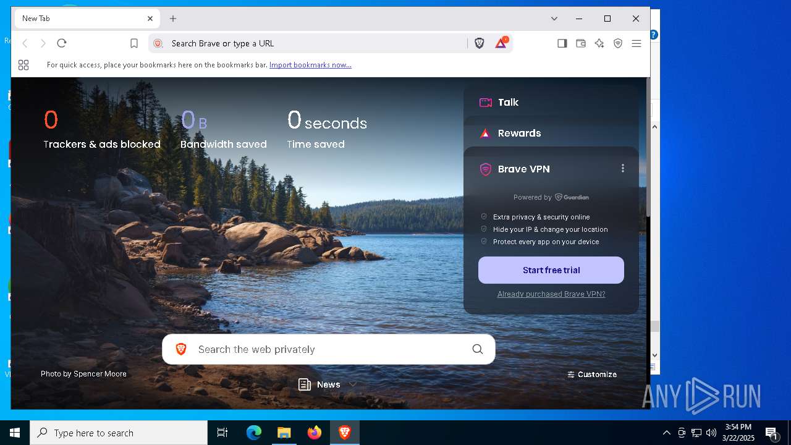Go back to previous page
The width and height of the screenshot is (791, 445).
(x=25, y=43)
